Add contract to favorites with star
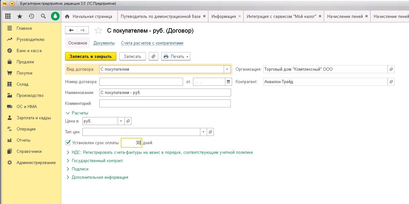Image resolution: width=409 pixels, height=204 pixels. coord(98,31)
